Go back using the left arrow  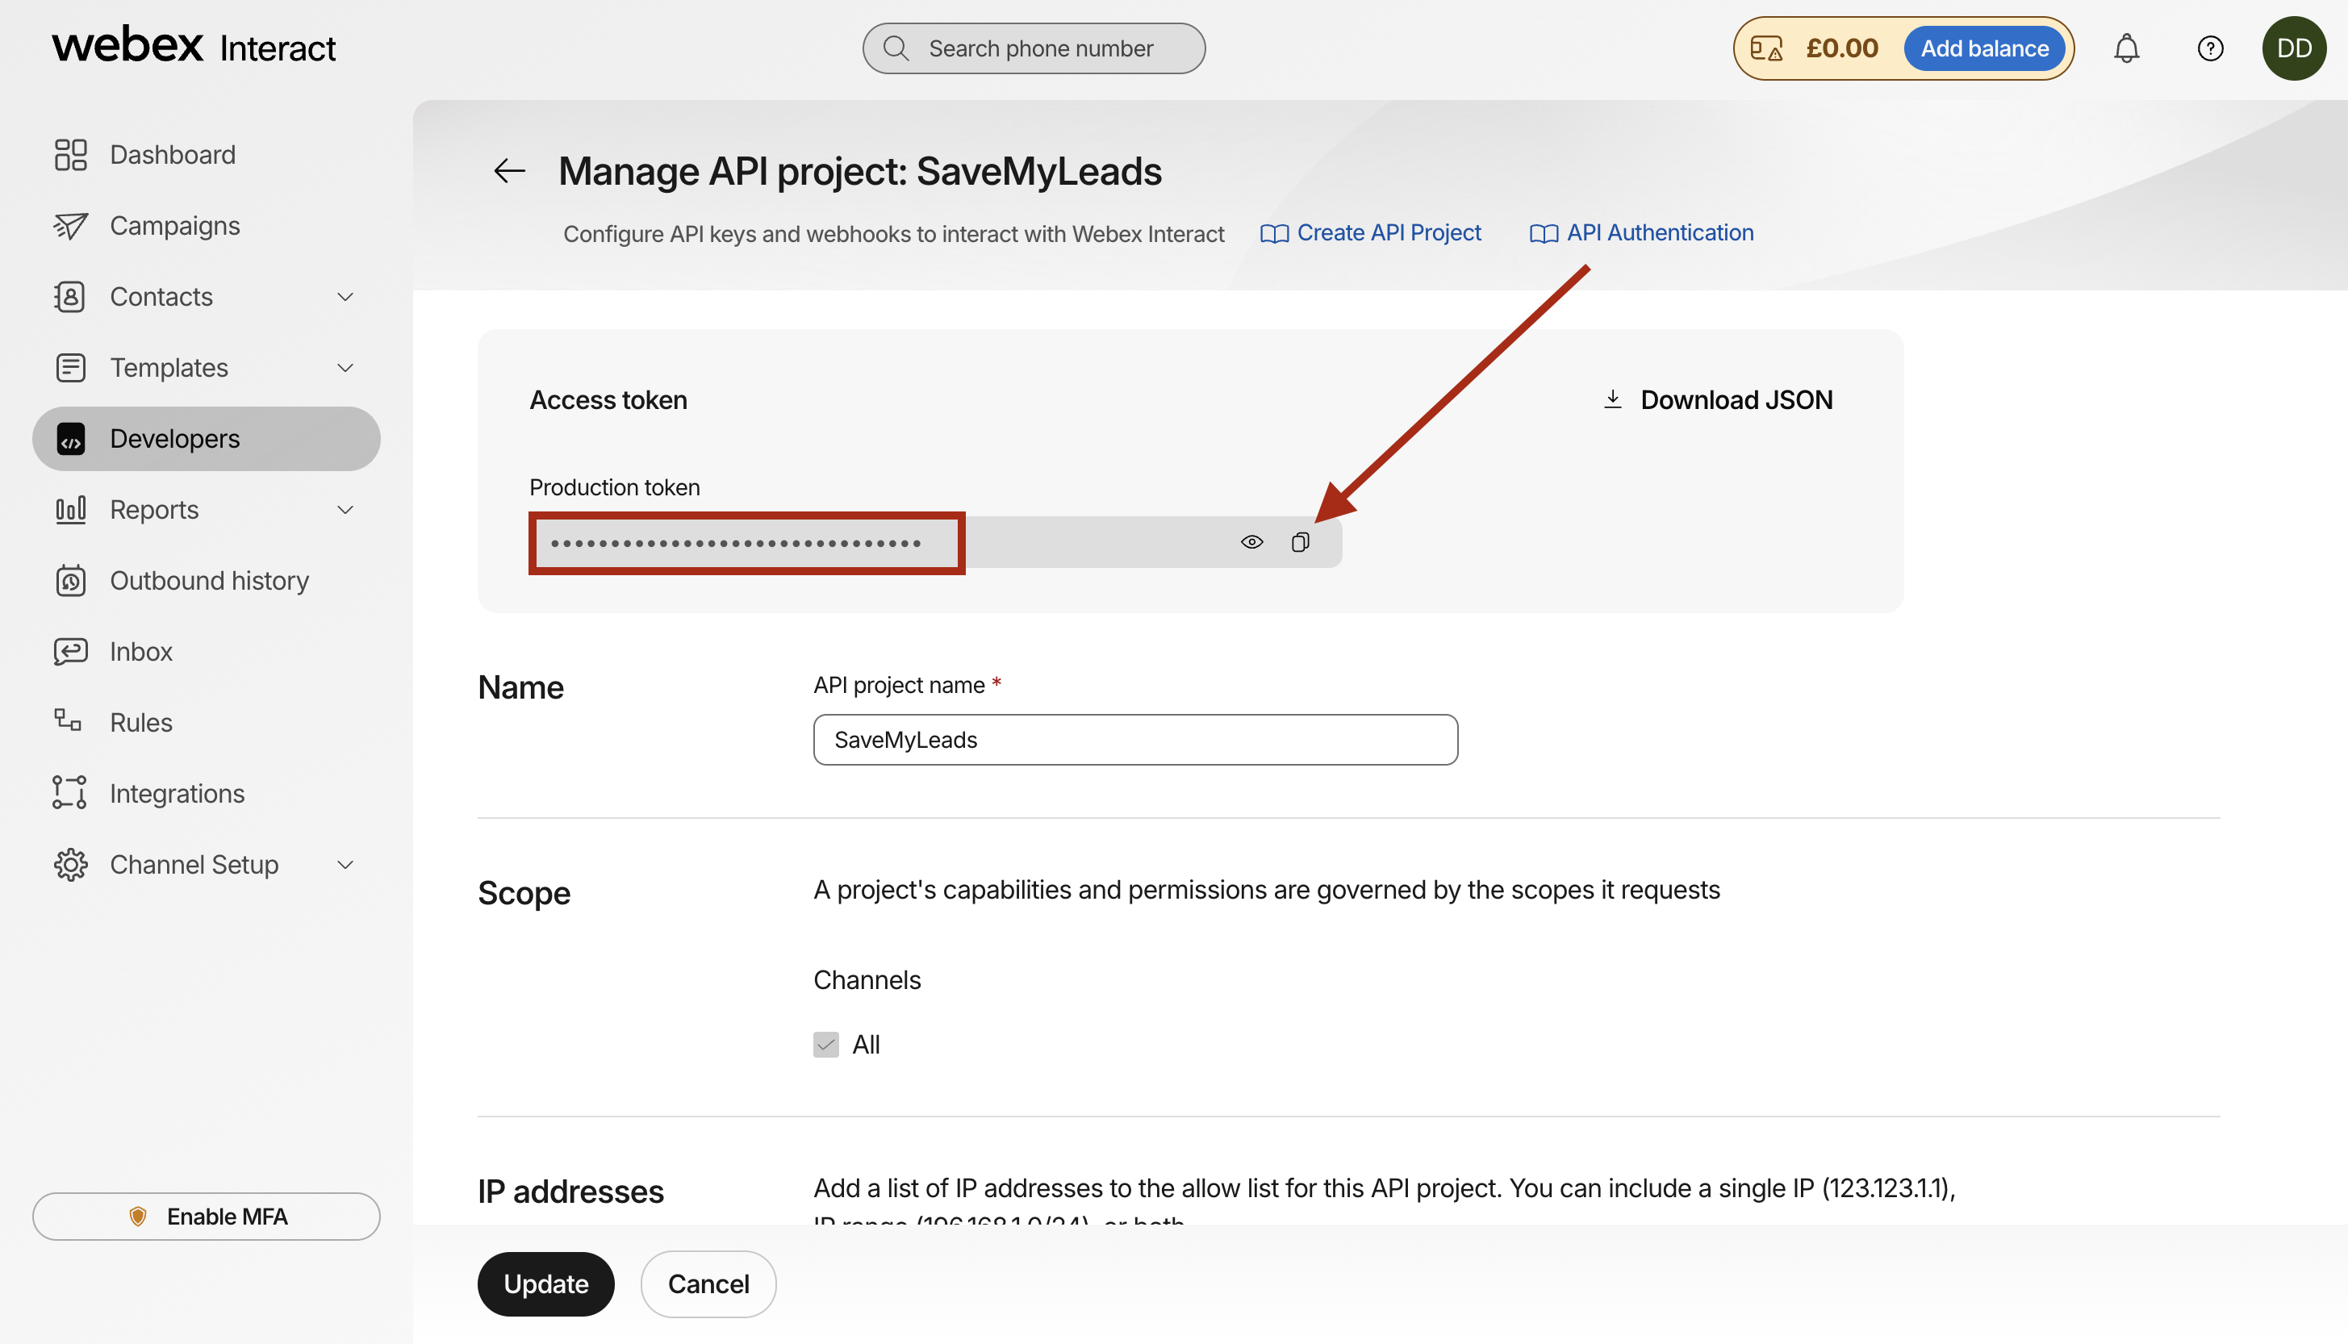click(508, 171)
